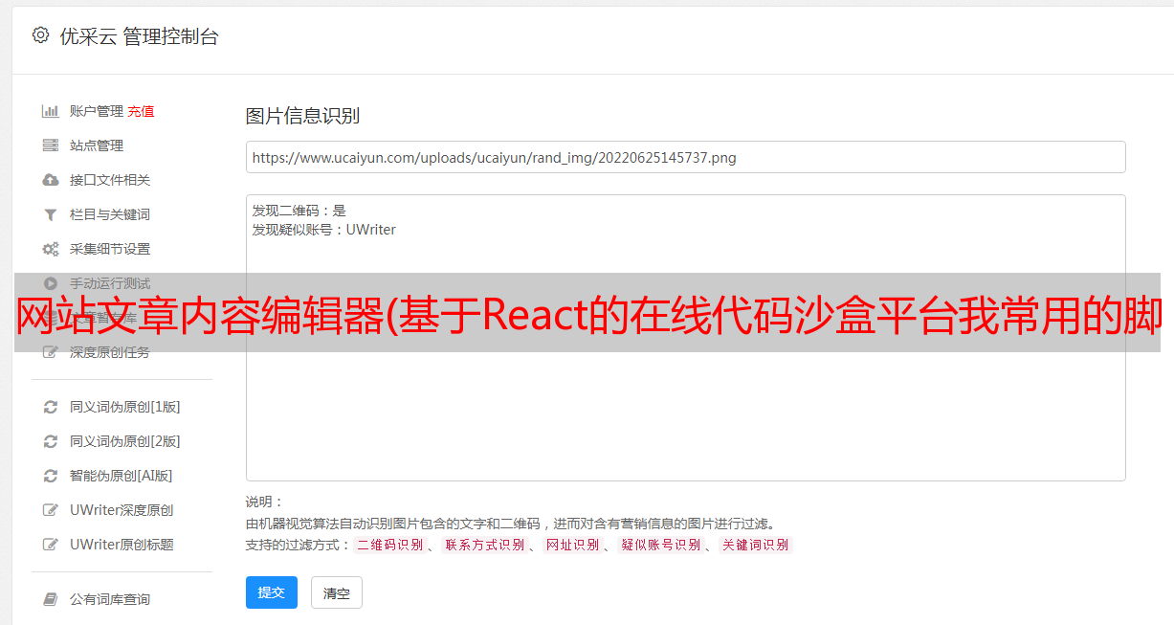Open 深度原创任务 menu item
The image size is (1174, 625).
[110, 352]
